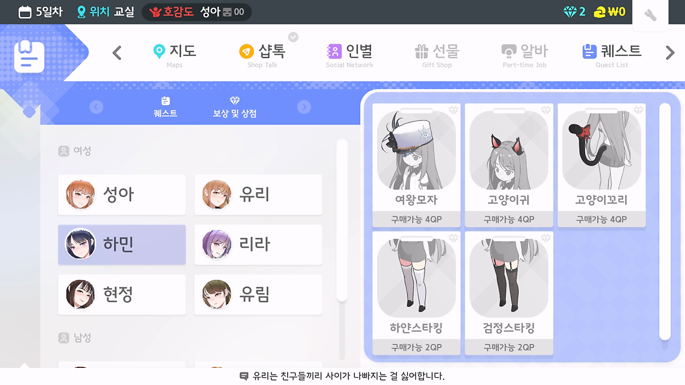Click the 선물 Gift Shop icon
Screen dimensions: 685x385
coord(421,52)
